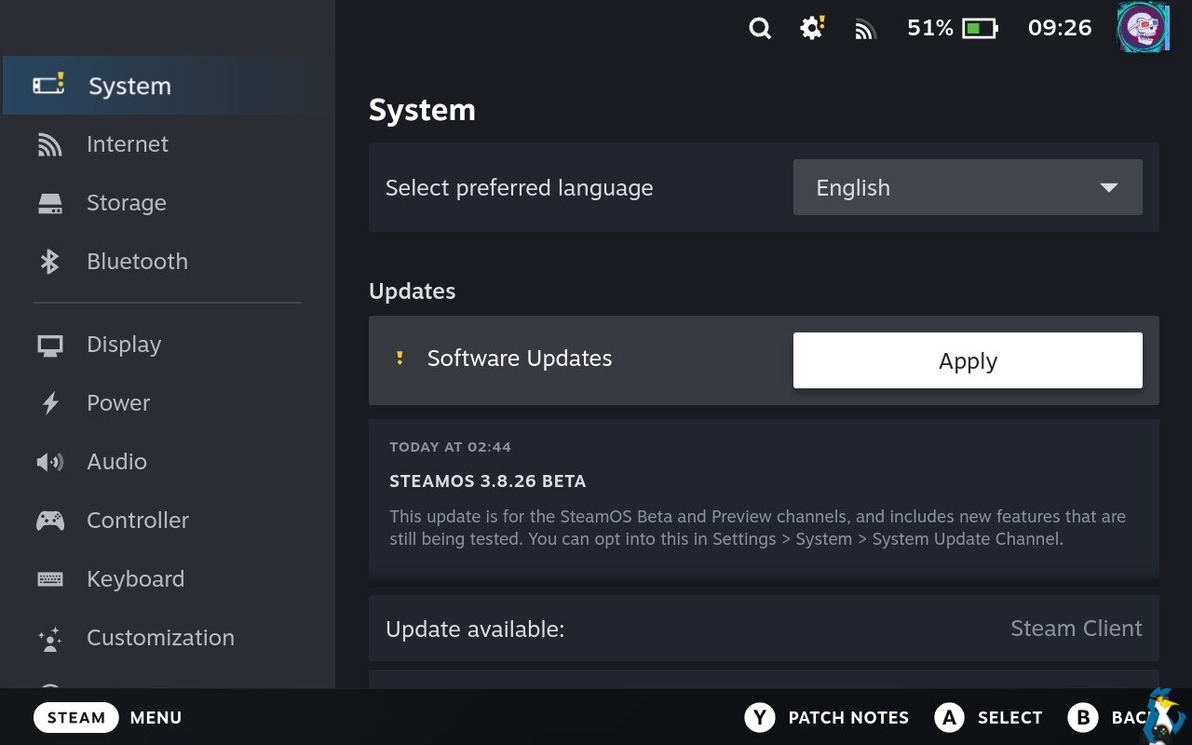Click the System page heading
1192x745 pixels.
422,110
